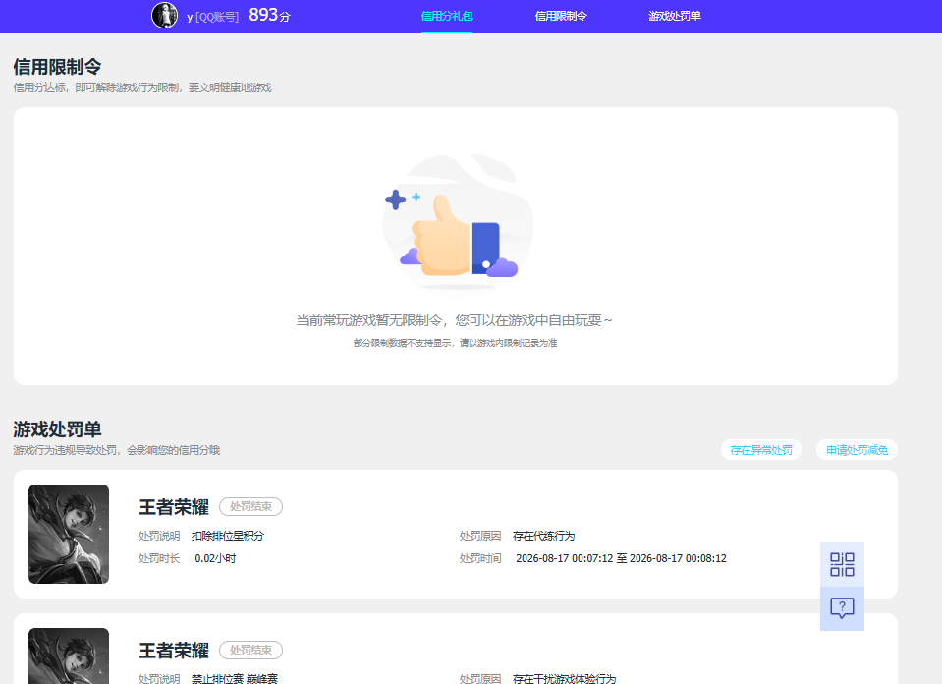Switch to 信用限制令 tab
This screenshot has width=942, height=684.
pos(561,17)
